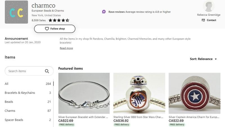225x127 pixels.
Task: Open the Sort: Relevance dropdown
Action: pos(203,59)
